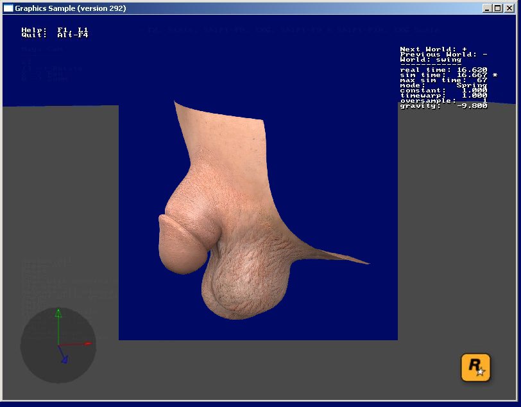
Task: Click the 'sim time: 16.667' readout
Action: 443,75
